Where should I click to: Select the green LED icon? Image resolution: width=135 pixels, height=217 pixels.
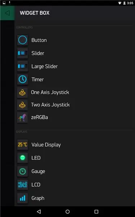22,158
